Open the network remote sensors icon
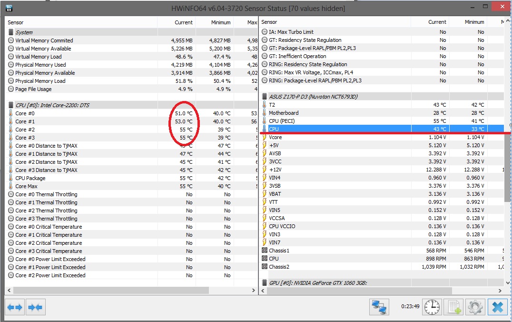Screen dimensions: 512x322 (379, 307)
